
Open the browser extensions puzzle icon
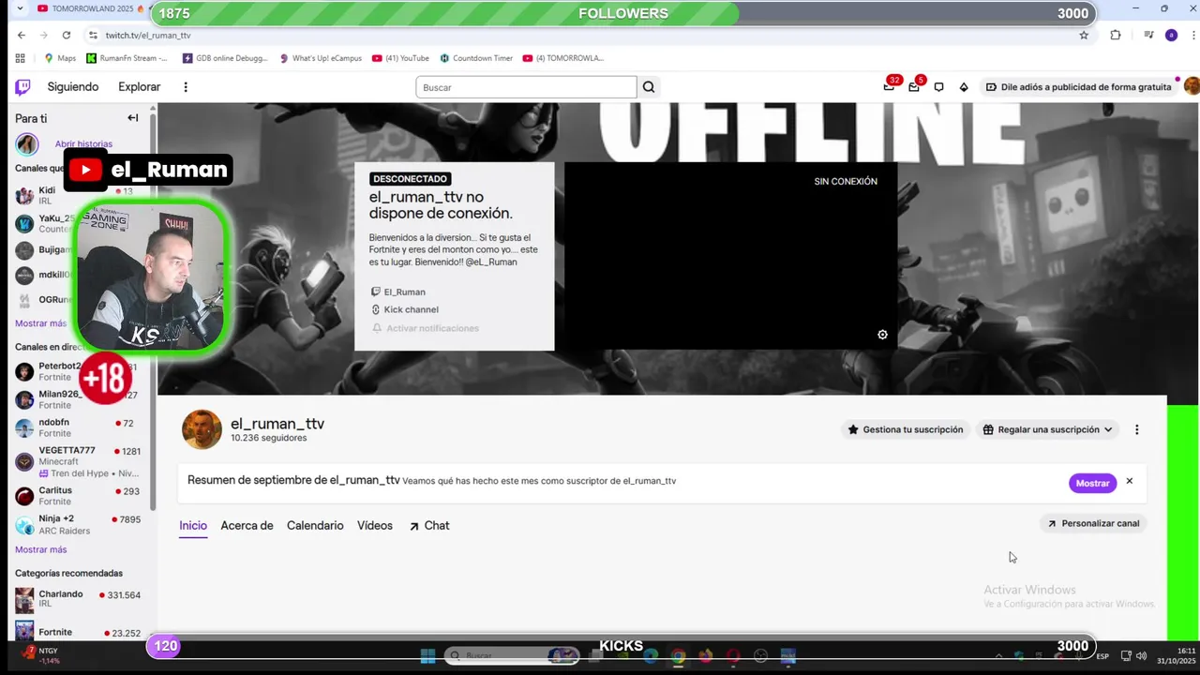coord(1115,36)
